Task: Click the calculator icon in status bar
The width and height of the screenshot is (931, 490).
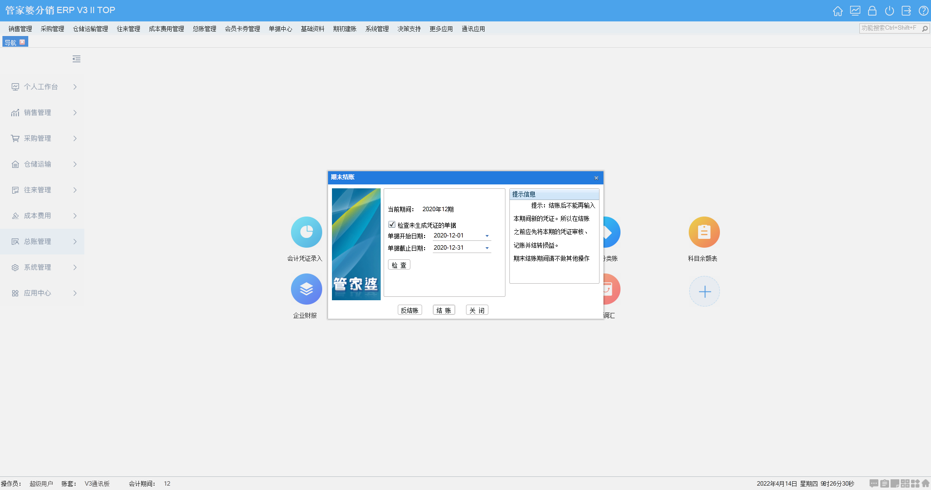Action: [905, 484]
